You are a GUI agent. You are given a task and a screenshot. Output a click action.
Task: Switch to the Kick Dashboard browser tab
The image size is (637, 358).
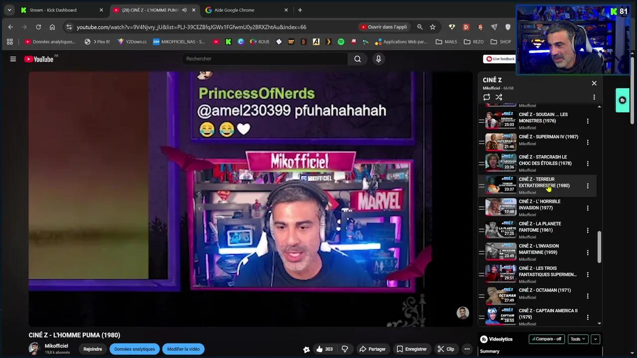(53, 10)
